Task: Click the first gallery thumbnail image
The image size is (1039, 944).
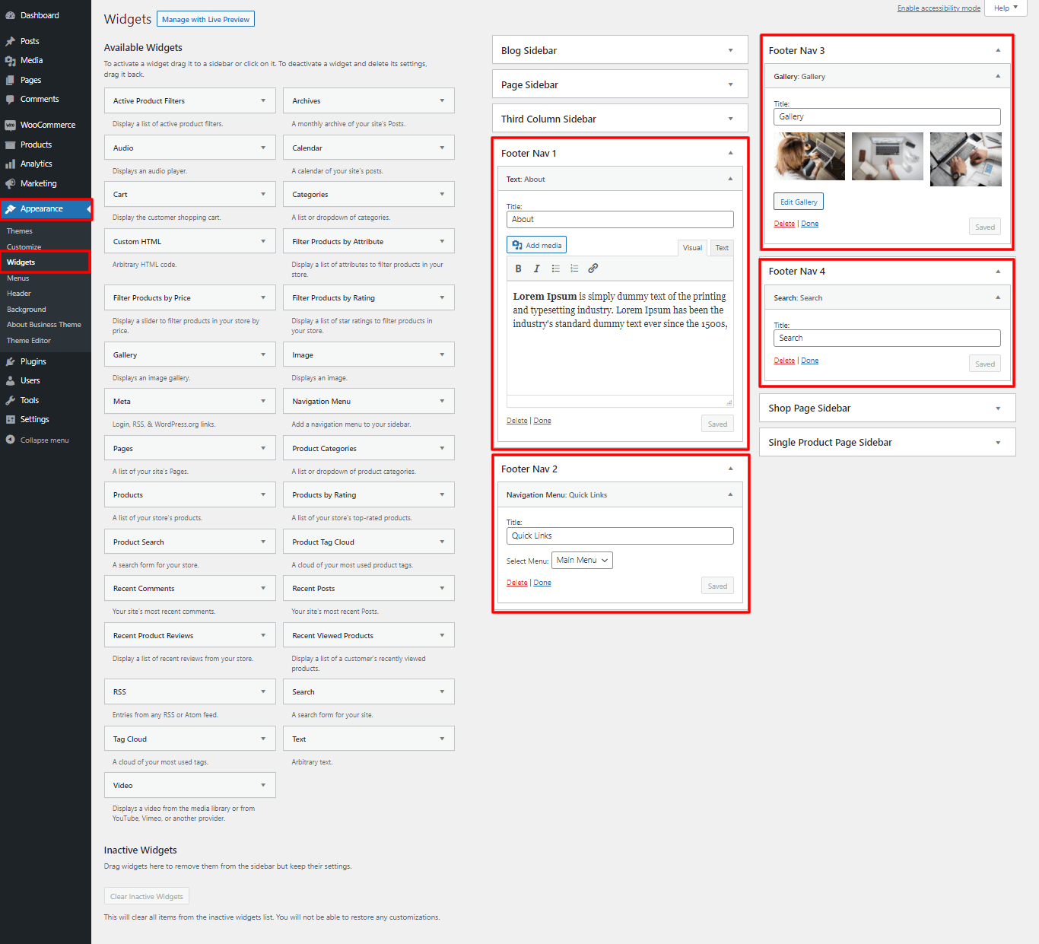Action: [x=809, y=157]
